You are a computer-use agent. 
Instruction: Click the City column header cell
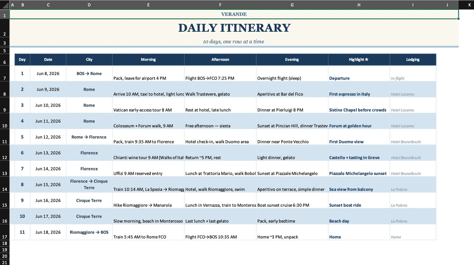[x=89, y=60]
